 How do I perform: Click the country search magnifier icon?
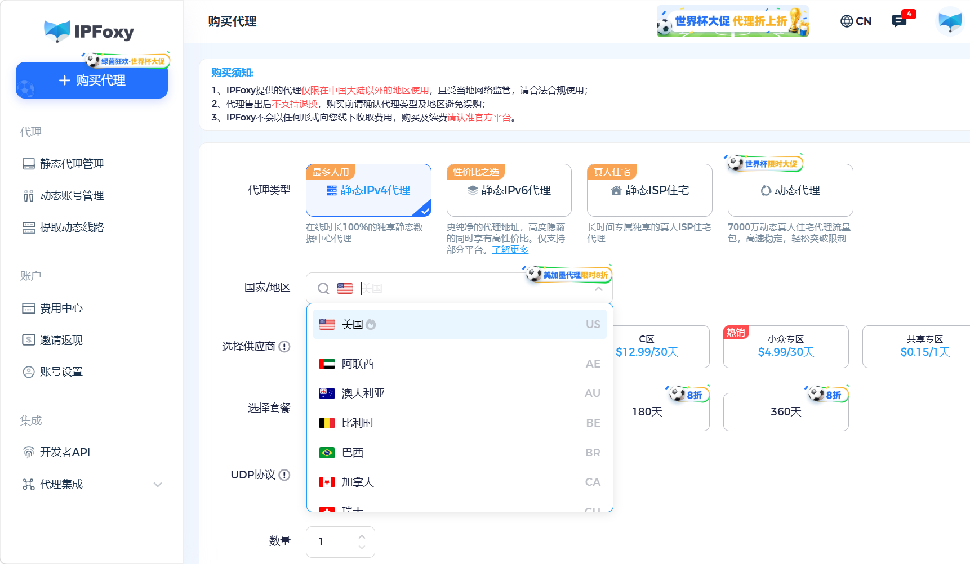point(323,288)
